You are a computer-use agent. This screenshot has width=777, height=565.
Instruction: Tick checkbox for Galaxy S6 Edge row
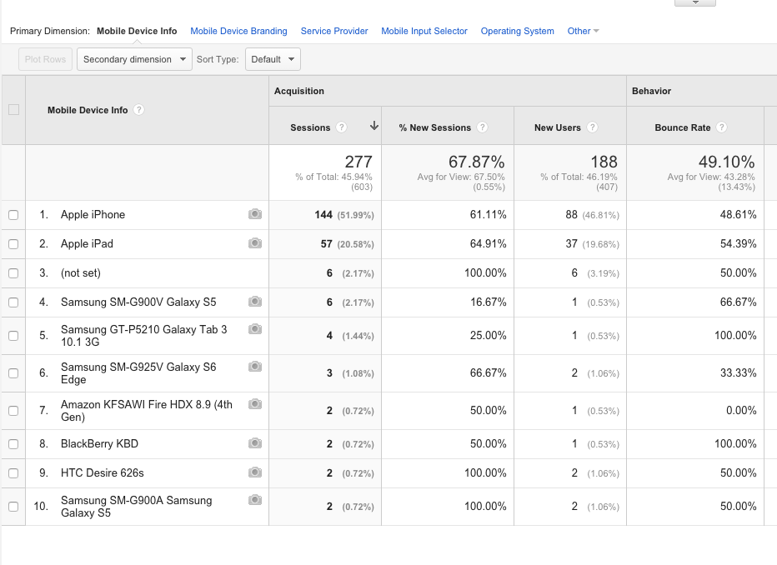(x=13, y=373)
